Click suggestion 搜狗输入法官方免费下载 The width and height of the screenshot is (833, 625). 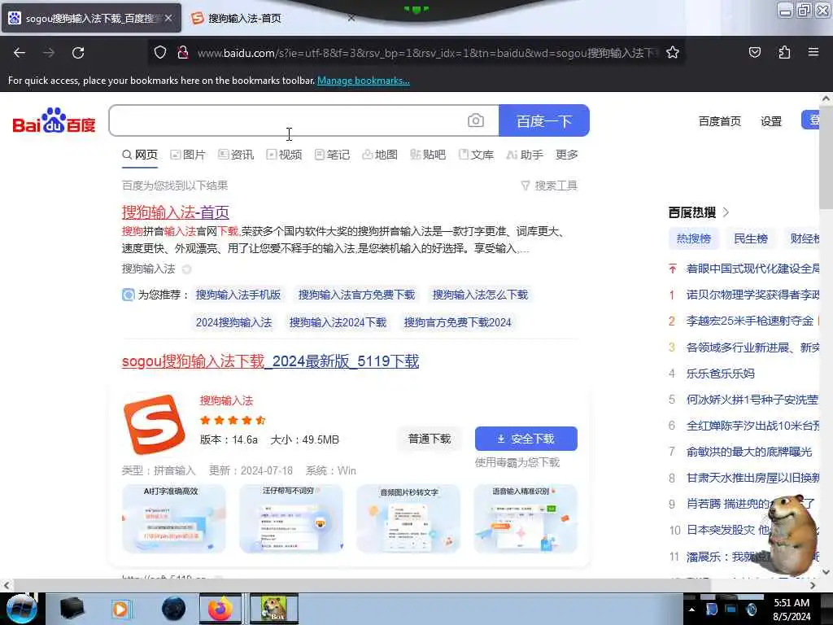point(356,295)
